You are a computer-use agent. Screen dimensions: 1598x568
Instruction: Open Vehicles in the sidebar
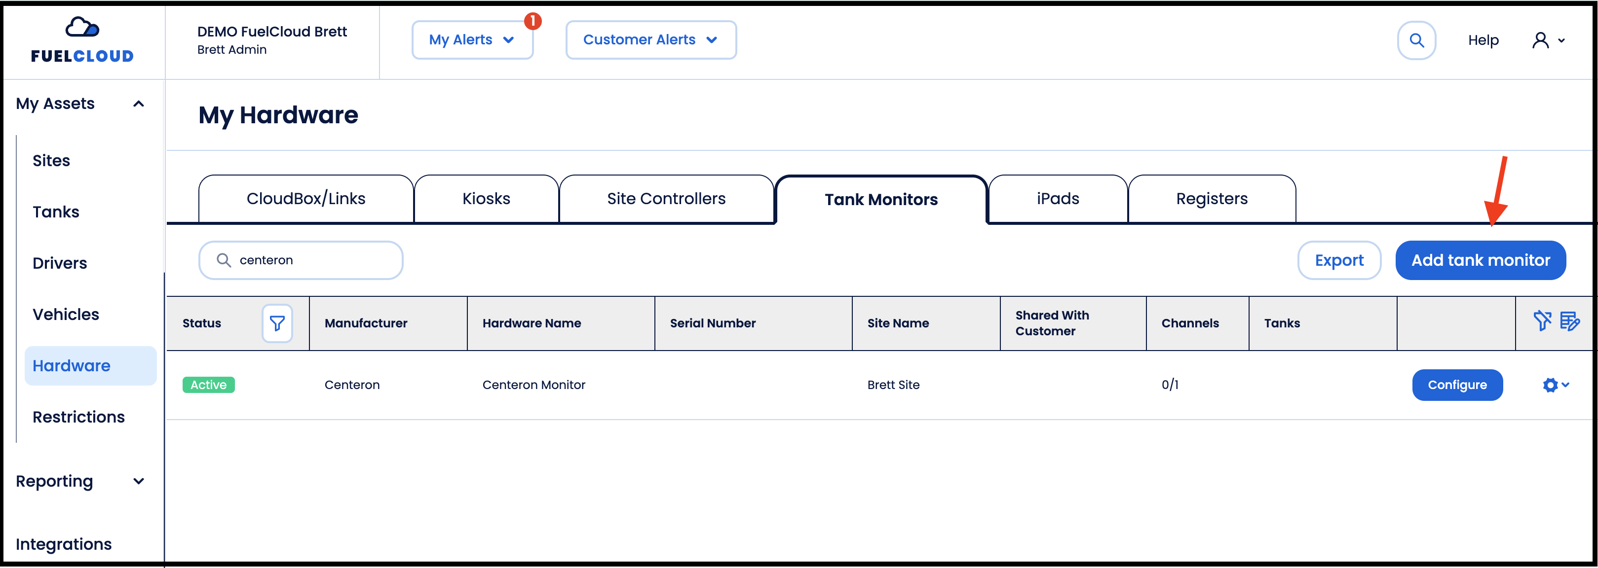click(66, 315)
